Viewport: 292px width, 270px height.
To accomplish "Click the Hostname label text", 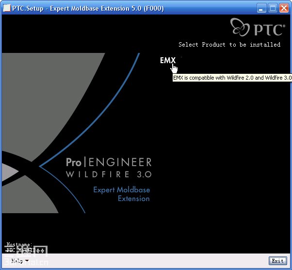I will 19,244.
